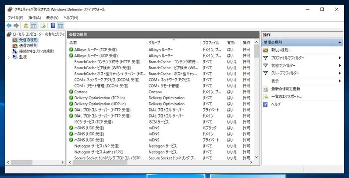The image size is (349, 178).
Task: Select the 監視 tree node
Action: click(23, 57)
